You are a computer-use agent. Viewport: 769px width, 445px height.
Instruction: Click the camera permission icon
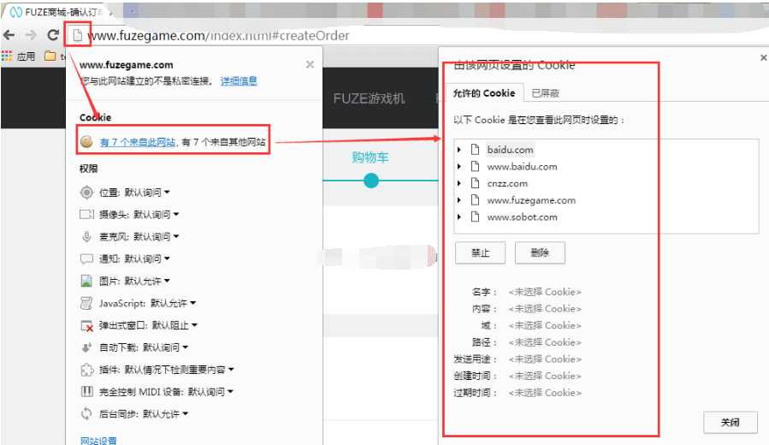tap(86, 215)
